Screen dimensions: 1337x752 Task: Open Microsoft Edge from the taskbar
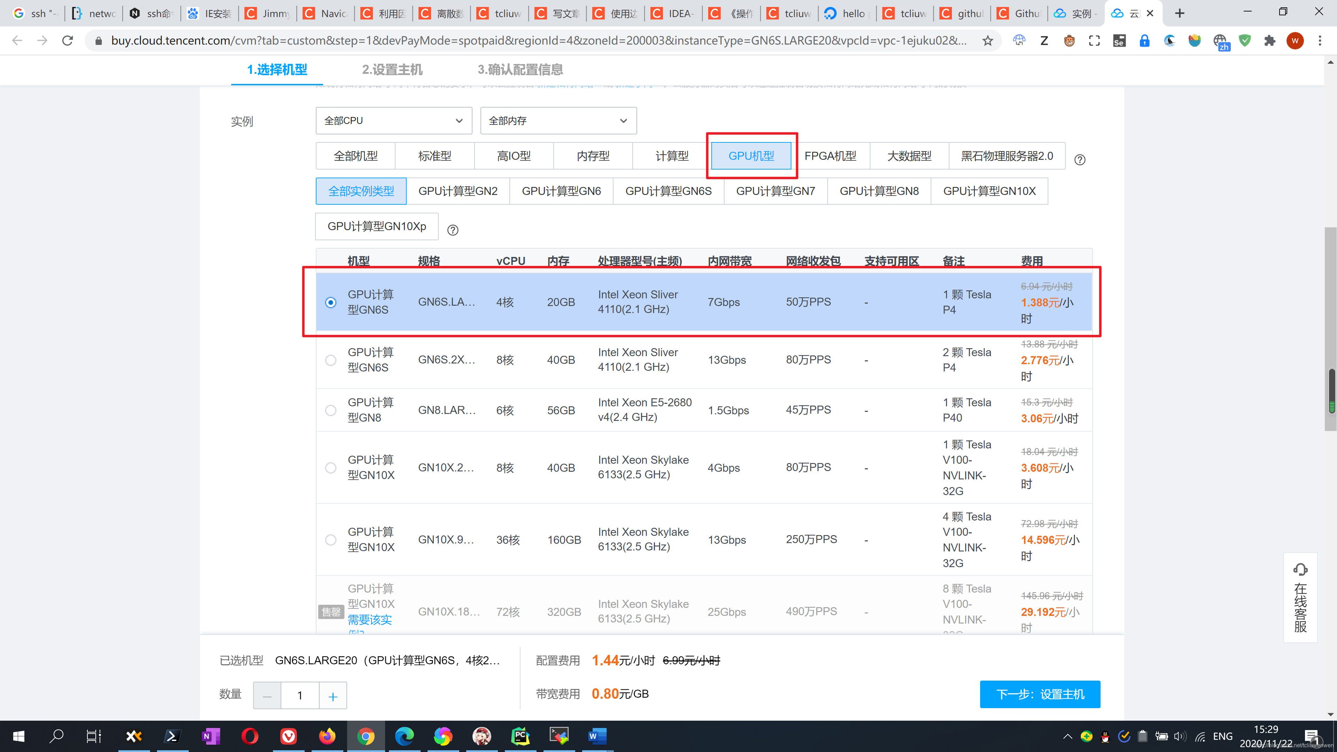click(404, 736)
